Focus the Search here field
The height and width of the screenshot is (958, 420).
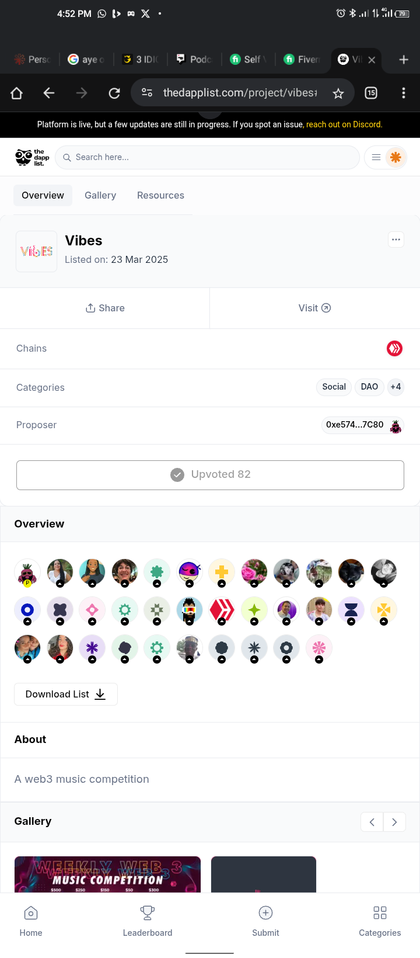[x=207, y=157]
